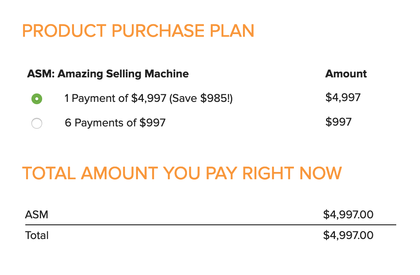Click the word 'PRODUCT' in the heading

pos(64,31)
